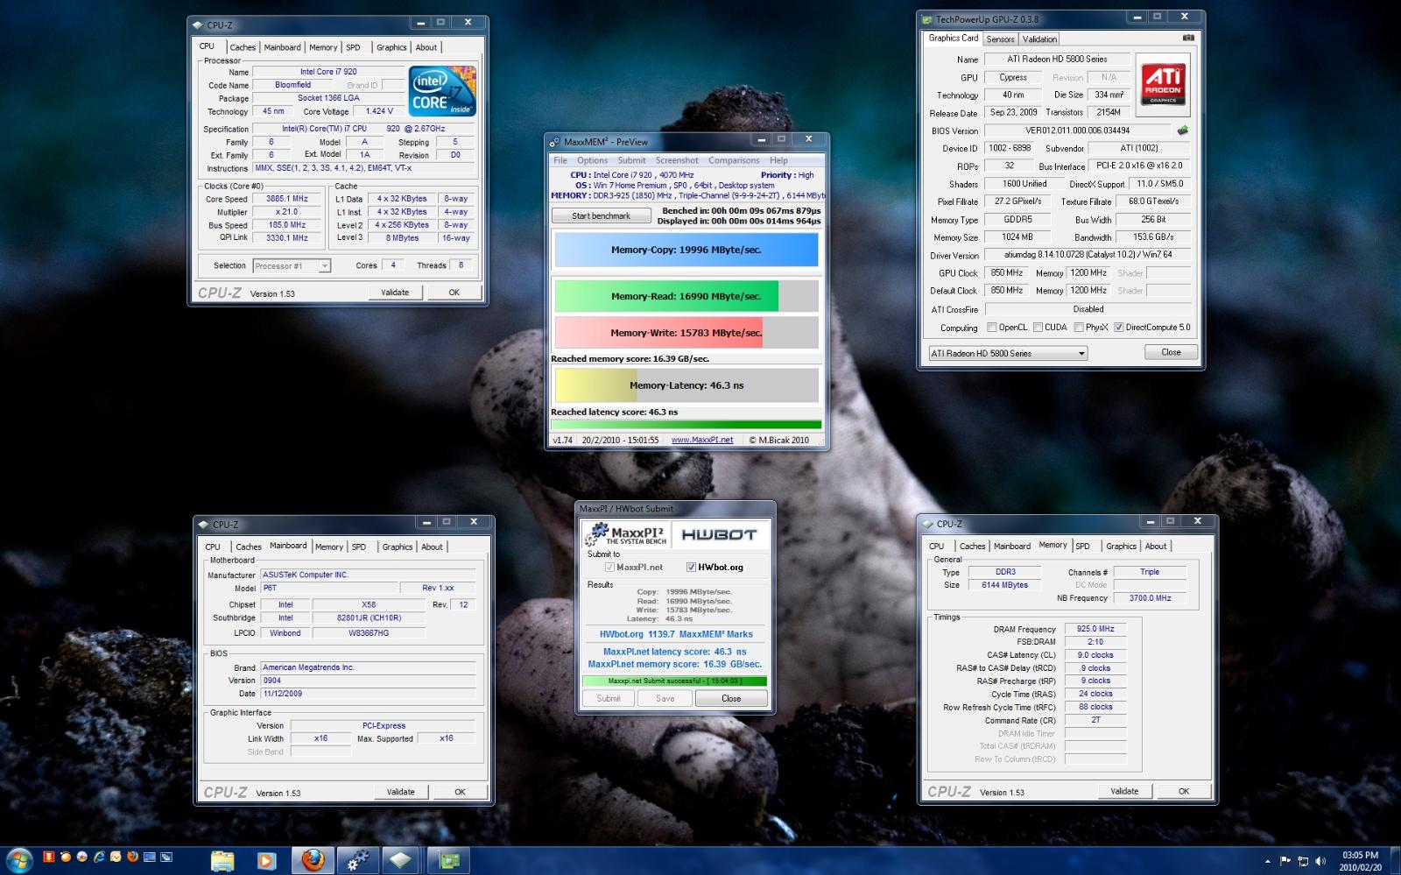Switch to the Sensors tab in GPU-Z
1401x875 pixels.
point(1000,39)
